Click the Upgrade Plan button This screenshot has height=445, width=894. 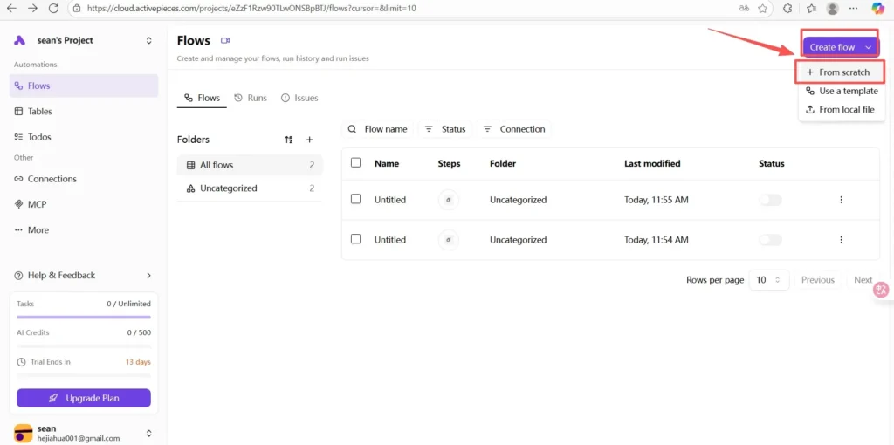coord(84,398)
